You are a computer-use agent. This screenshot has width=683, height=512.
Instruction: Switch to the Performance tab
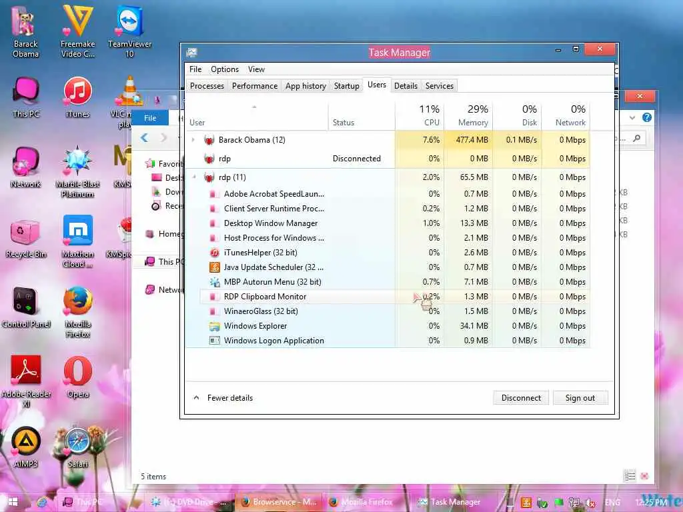255,86
